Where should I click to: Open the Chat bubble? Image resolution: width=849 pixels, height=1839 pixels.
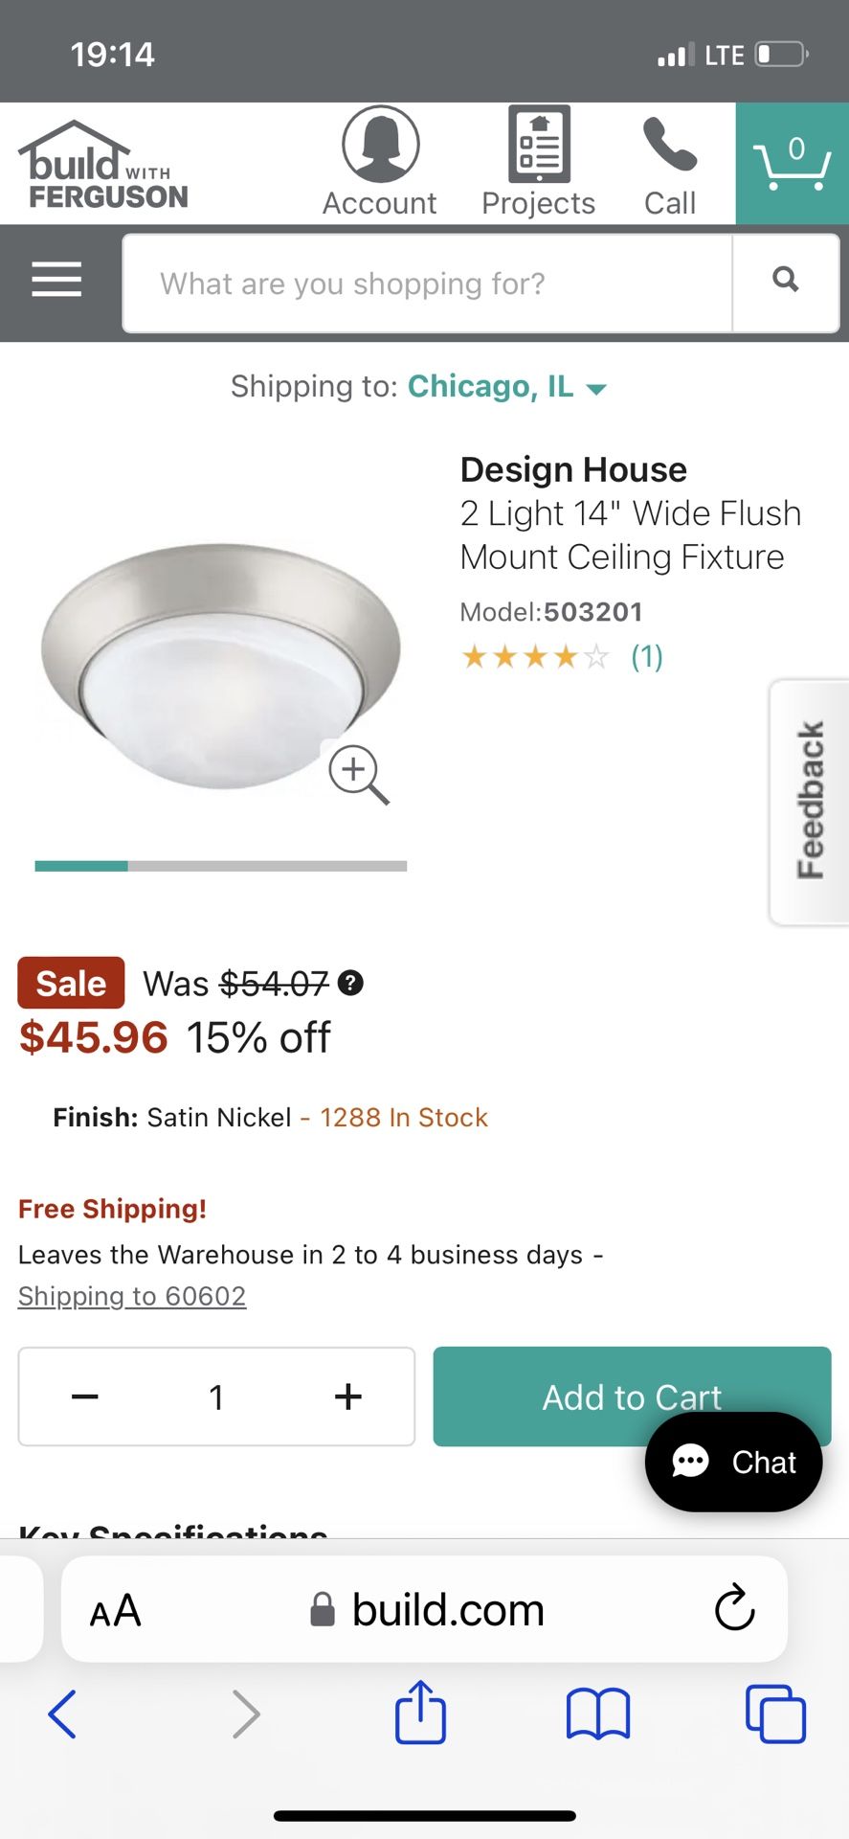point(733,1462)
